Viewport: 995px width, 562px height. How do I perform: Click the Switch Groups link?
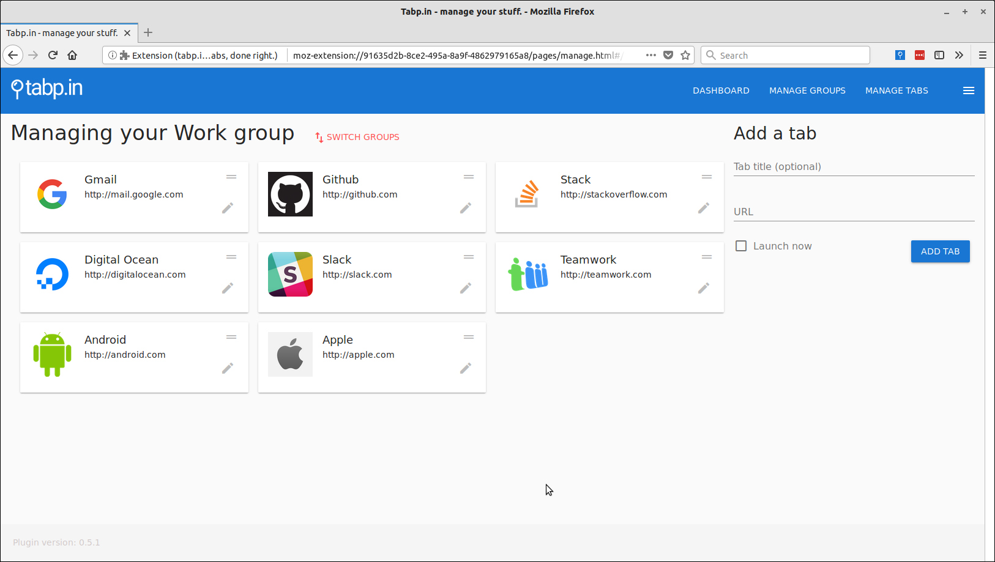point(357,137)
